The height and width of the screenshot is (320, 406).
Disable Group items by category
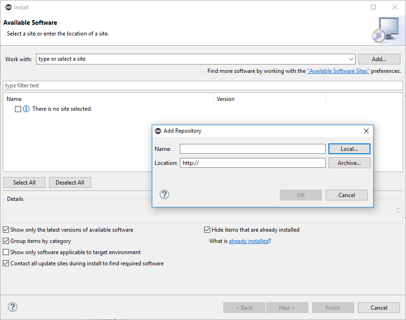[6, 241]
